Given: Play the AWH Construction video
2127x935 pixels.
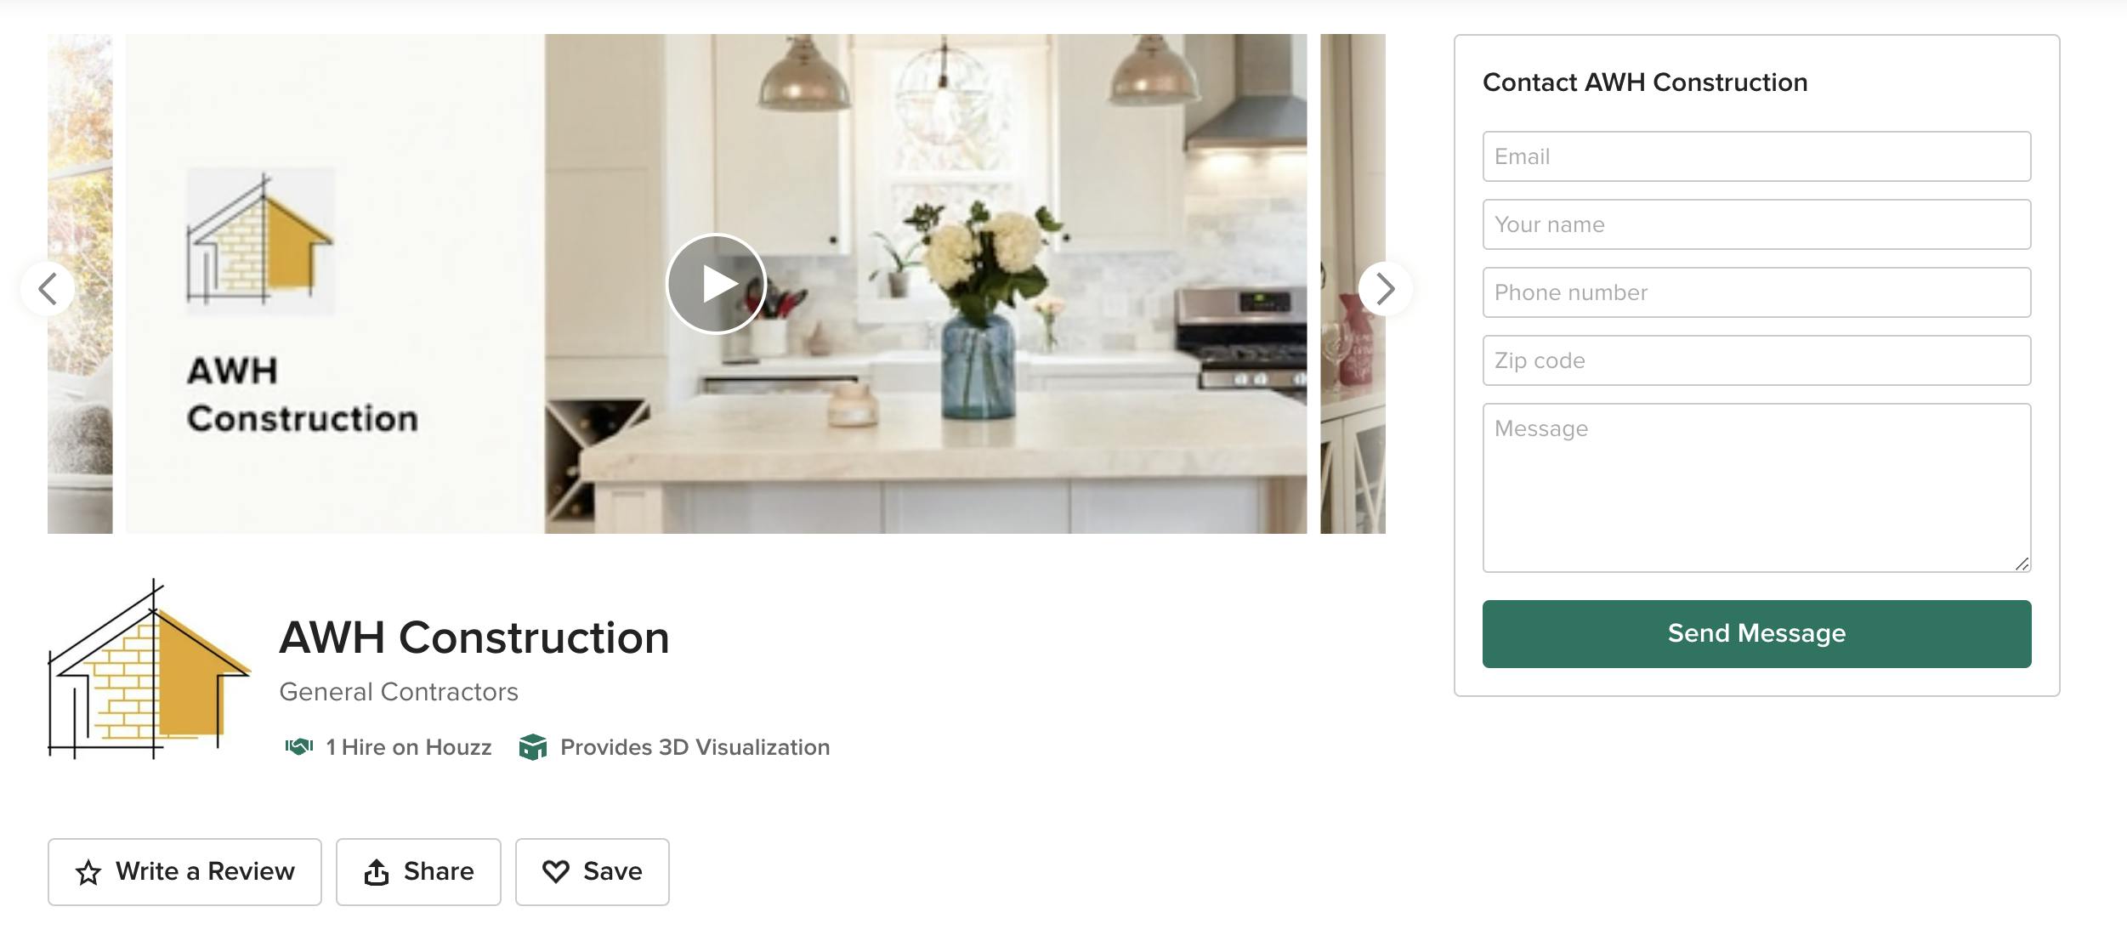Looking at the screenshot, I should point(716,284).
